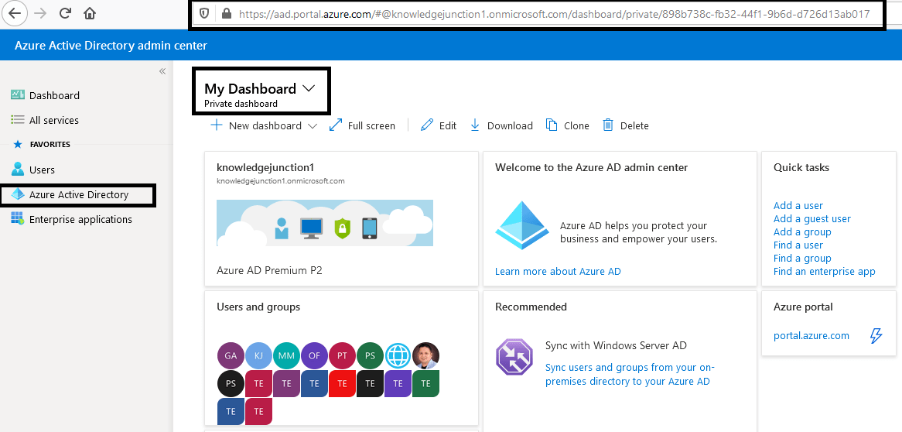This screenshot has width=902, height=432.
Task: Open the Find an enterprise app link
Action: (x=825, y=271)
